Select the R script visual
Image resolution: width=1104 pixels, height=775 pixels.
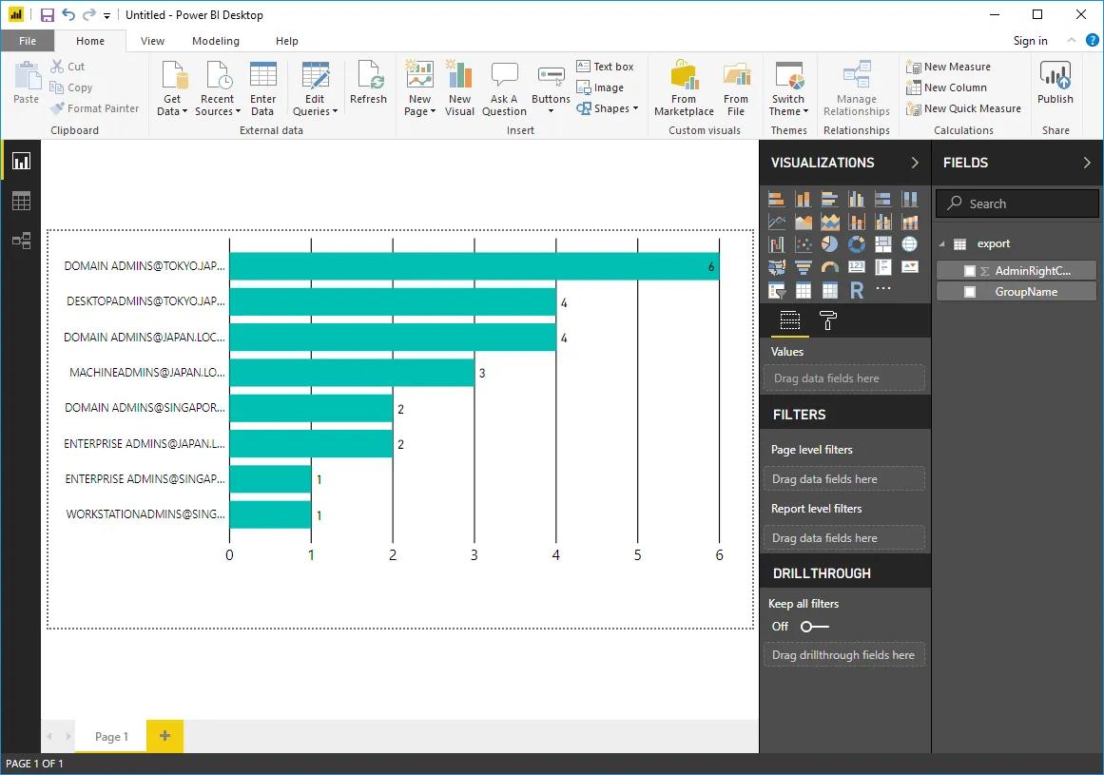[856, 290]
